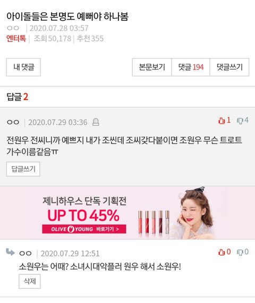Dislike the reply with thumbs-down icon
This screenshot has width=255, height=303.
(240, 252)
